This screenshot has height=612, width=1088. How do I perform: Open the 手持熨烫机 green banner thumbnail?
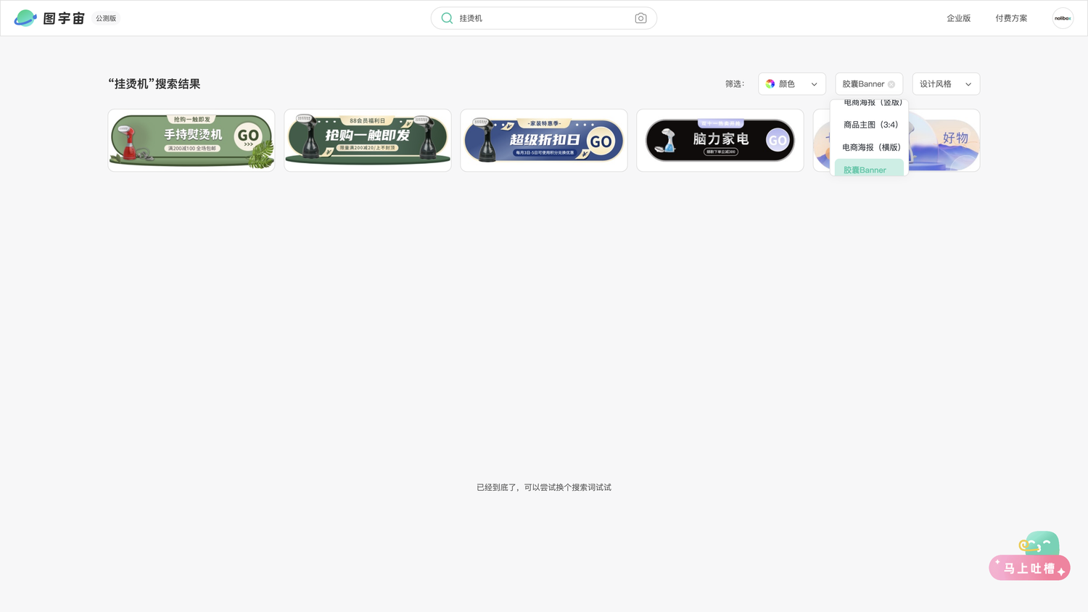point(191,141)
